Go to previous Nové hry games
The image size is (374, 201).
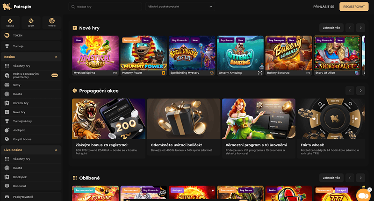(x=350, y=28)
